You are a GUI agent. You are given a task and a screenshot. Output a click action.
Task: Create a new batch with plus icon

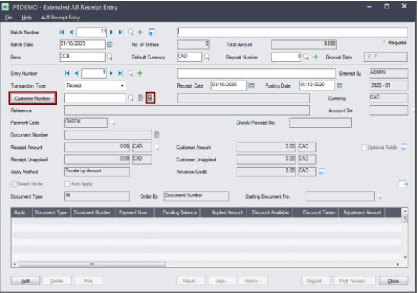[x=140, y=32]
